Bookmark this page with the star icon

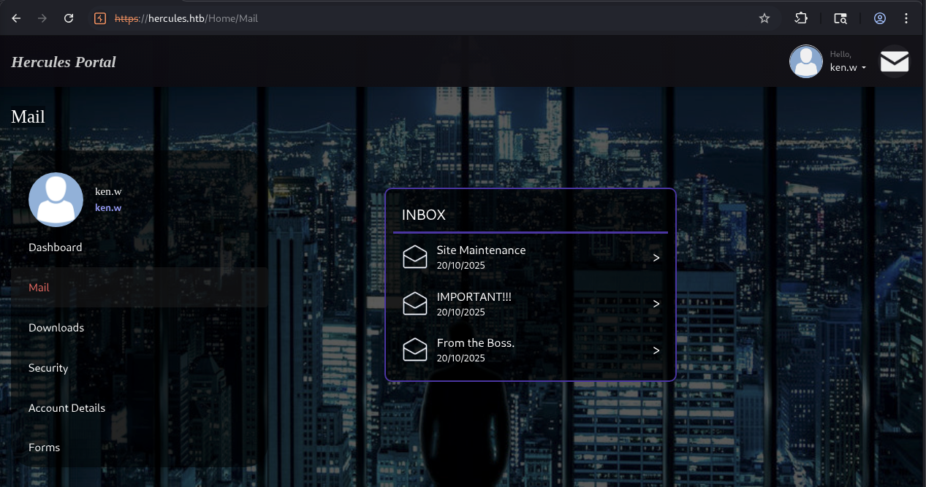pyautogui.click(x=764, y=18)
